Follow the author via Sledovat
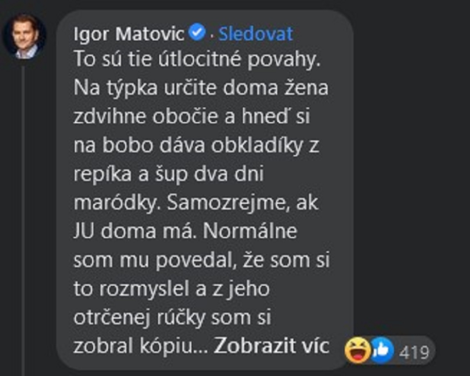The image size is (470, 376). point(256,34)
